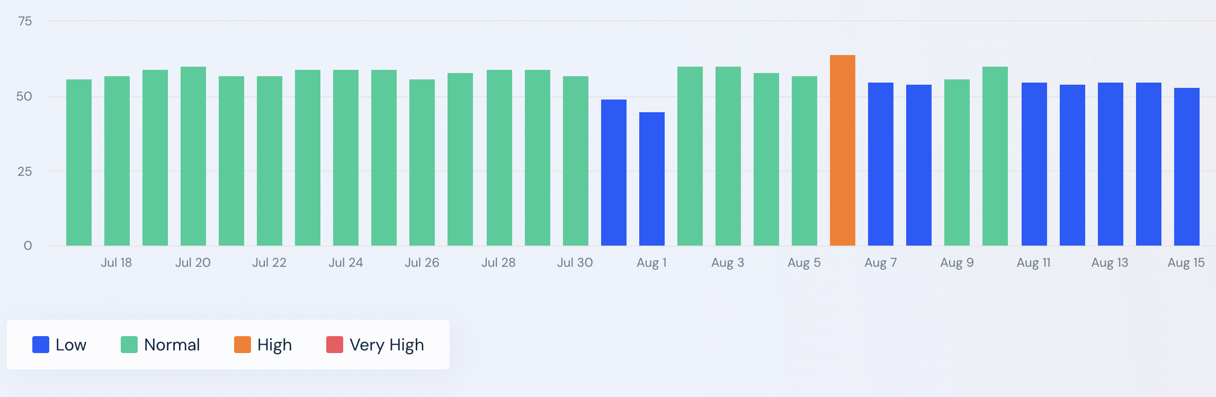Click the red Very High legend swatch
The width and height of the screenshot is (1216, 397).
(335, 345)
